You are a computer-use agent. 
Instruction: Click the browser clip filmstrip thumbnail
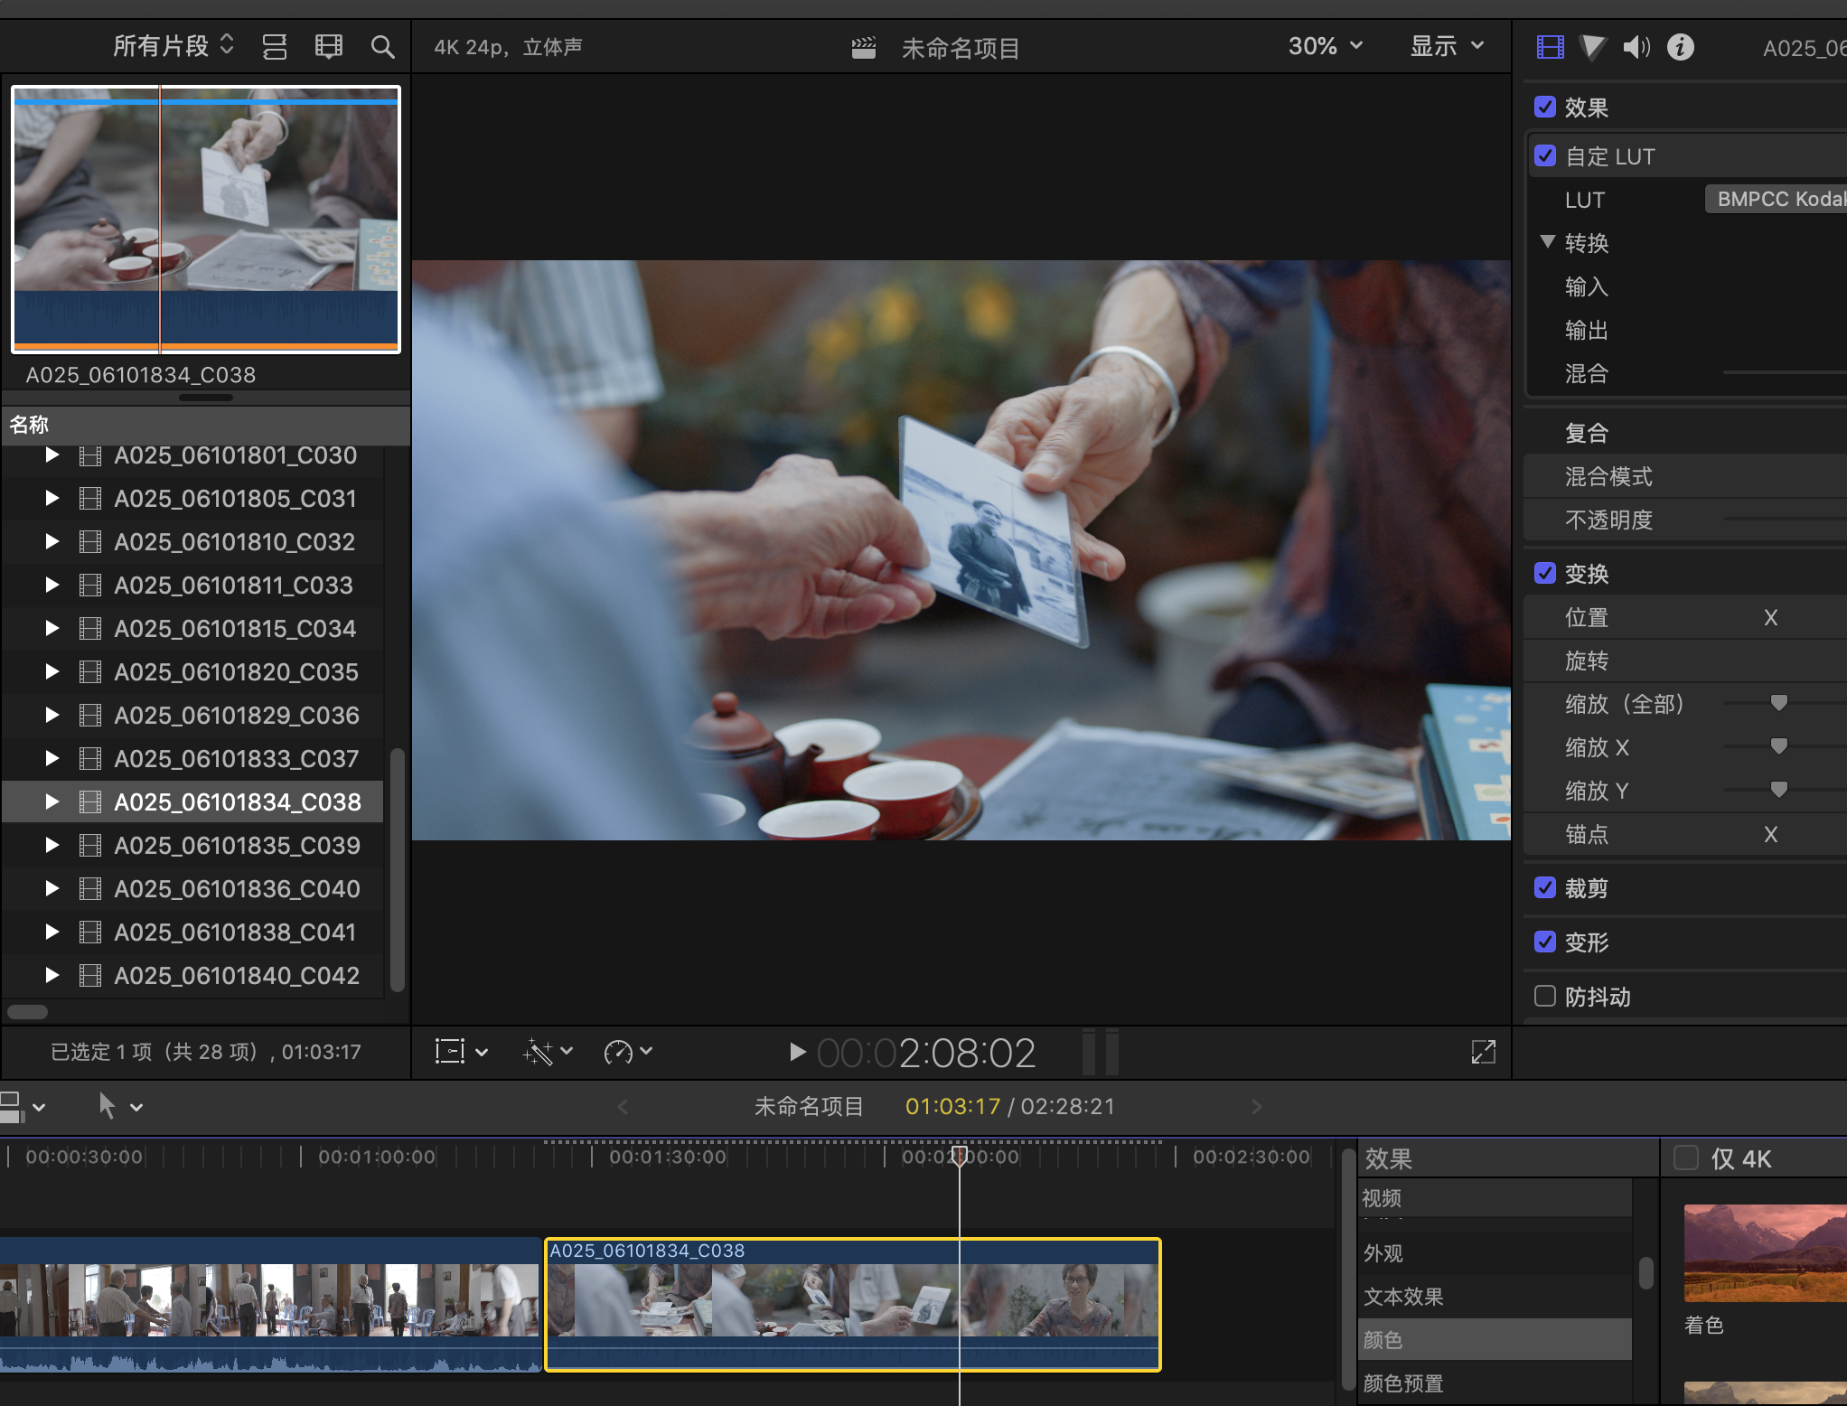(206, 220)
